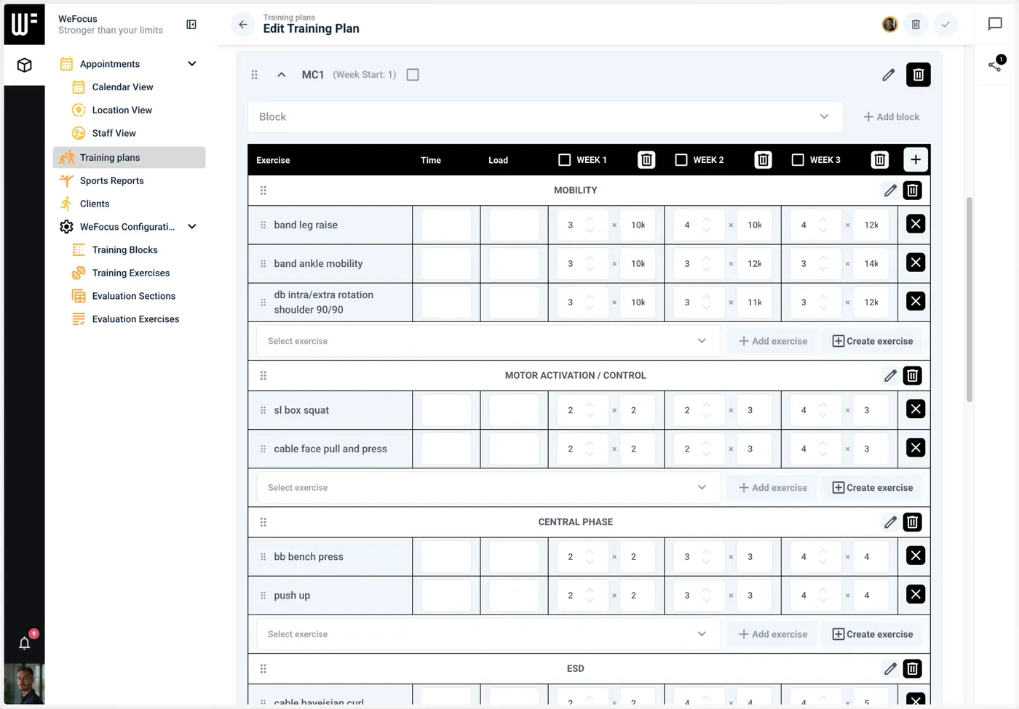Viewport: 1019px width, 709px height.
Task: Click band ankle mobility Load field
Action: tap(514, 264)
